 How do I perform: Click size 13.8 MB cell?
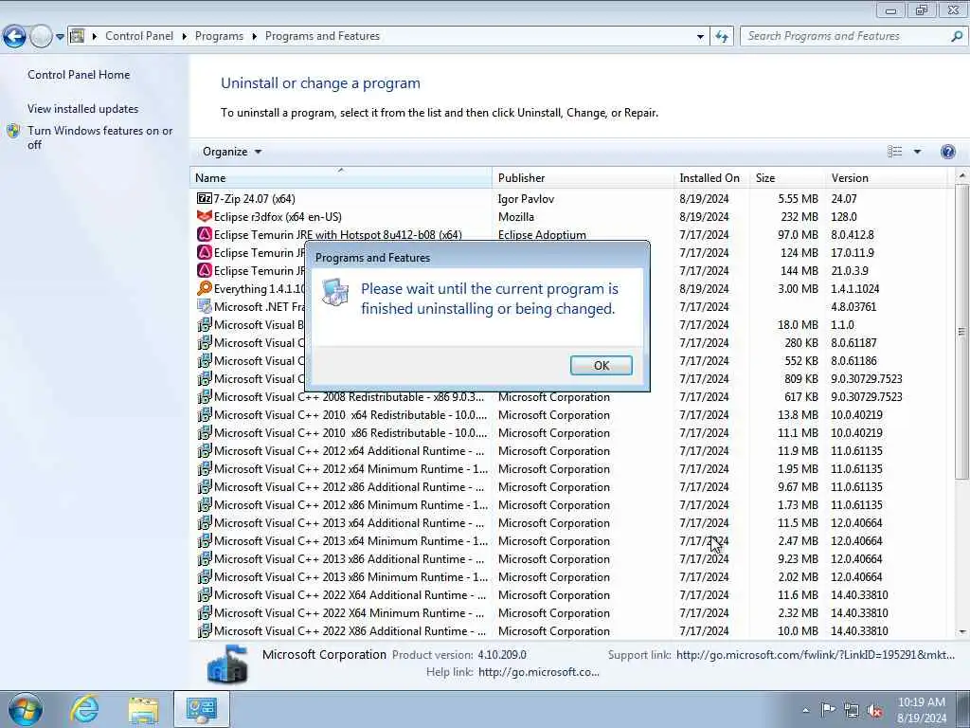pos(798,415)
